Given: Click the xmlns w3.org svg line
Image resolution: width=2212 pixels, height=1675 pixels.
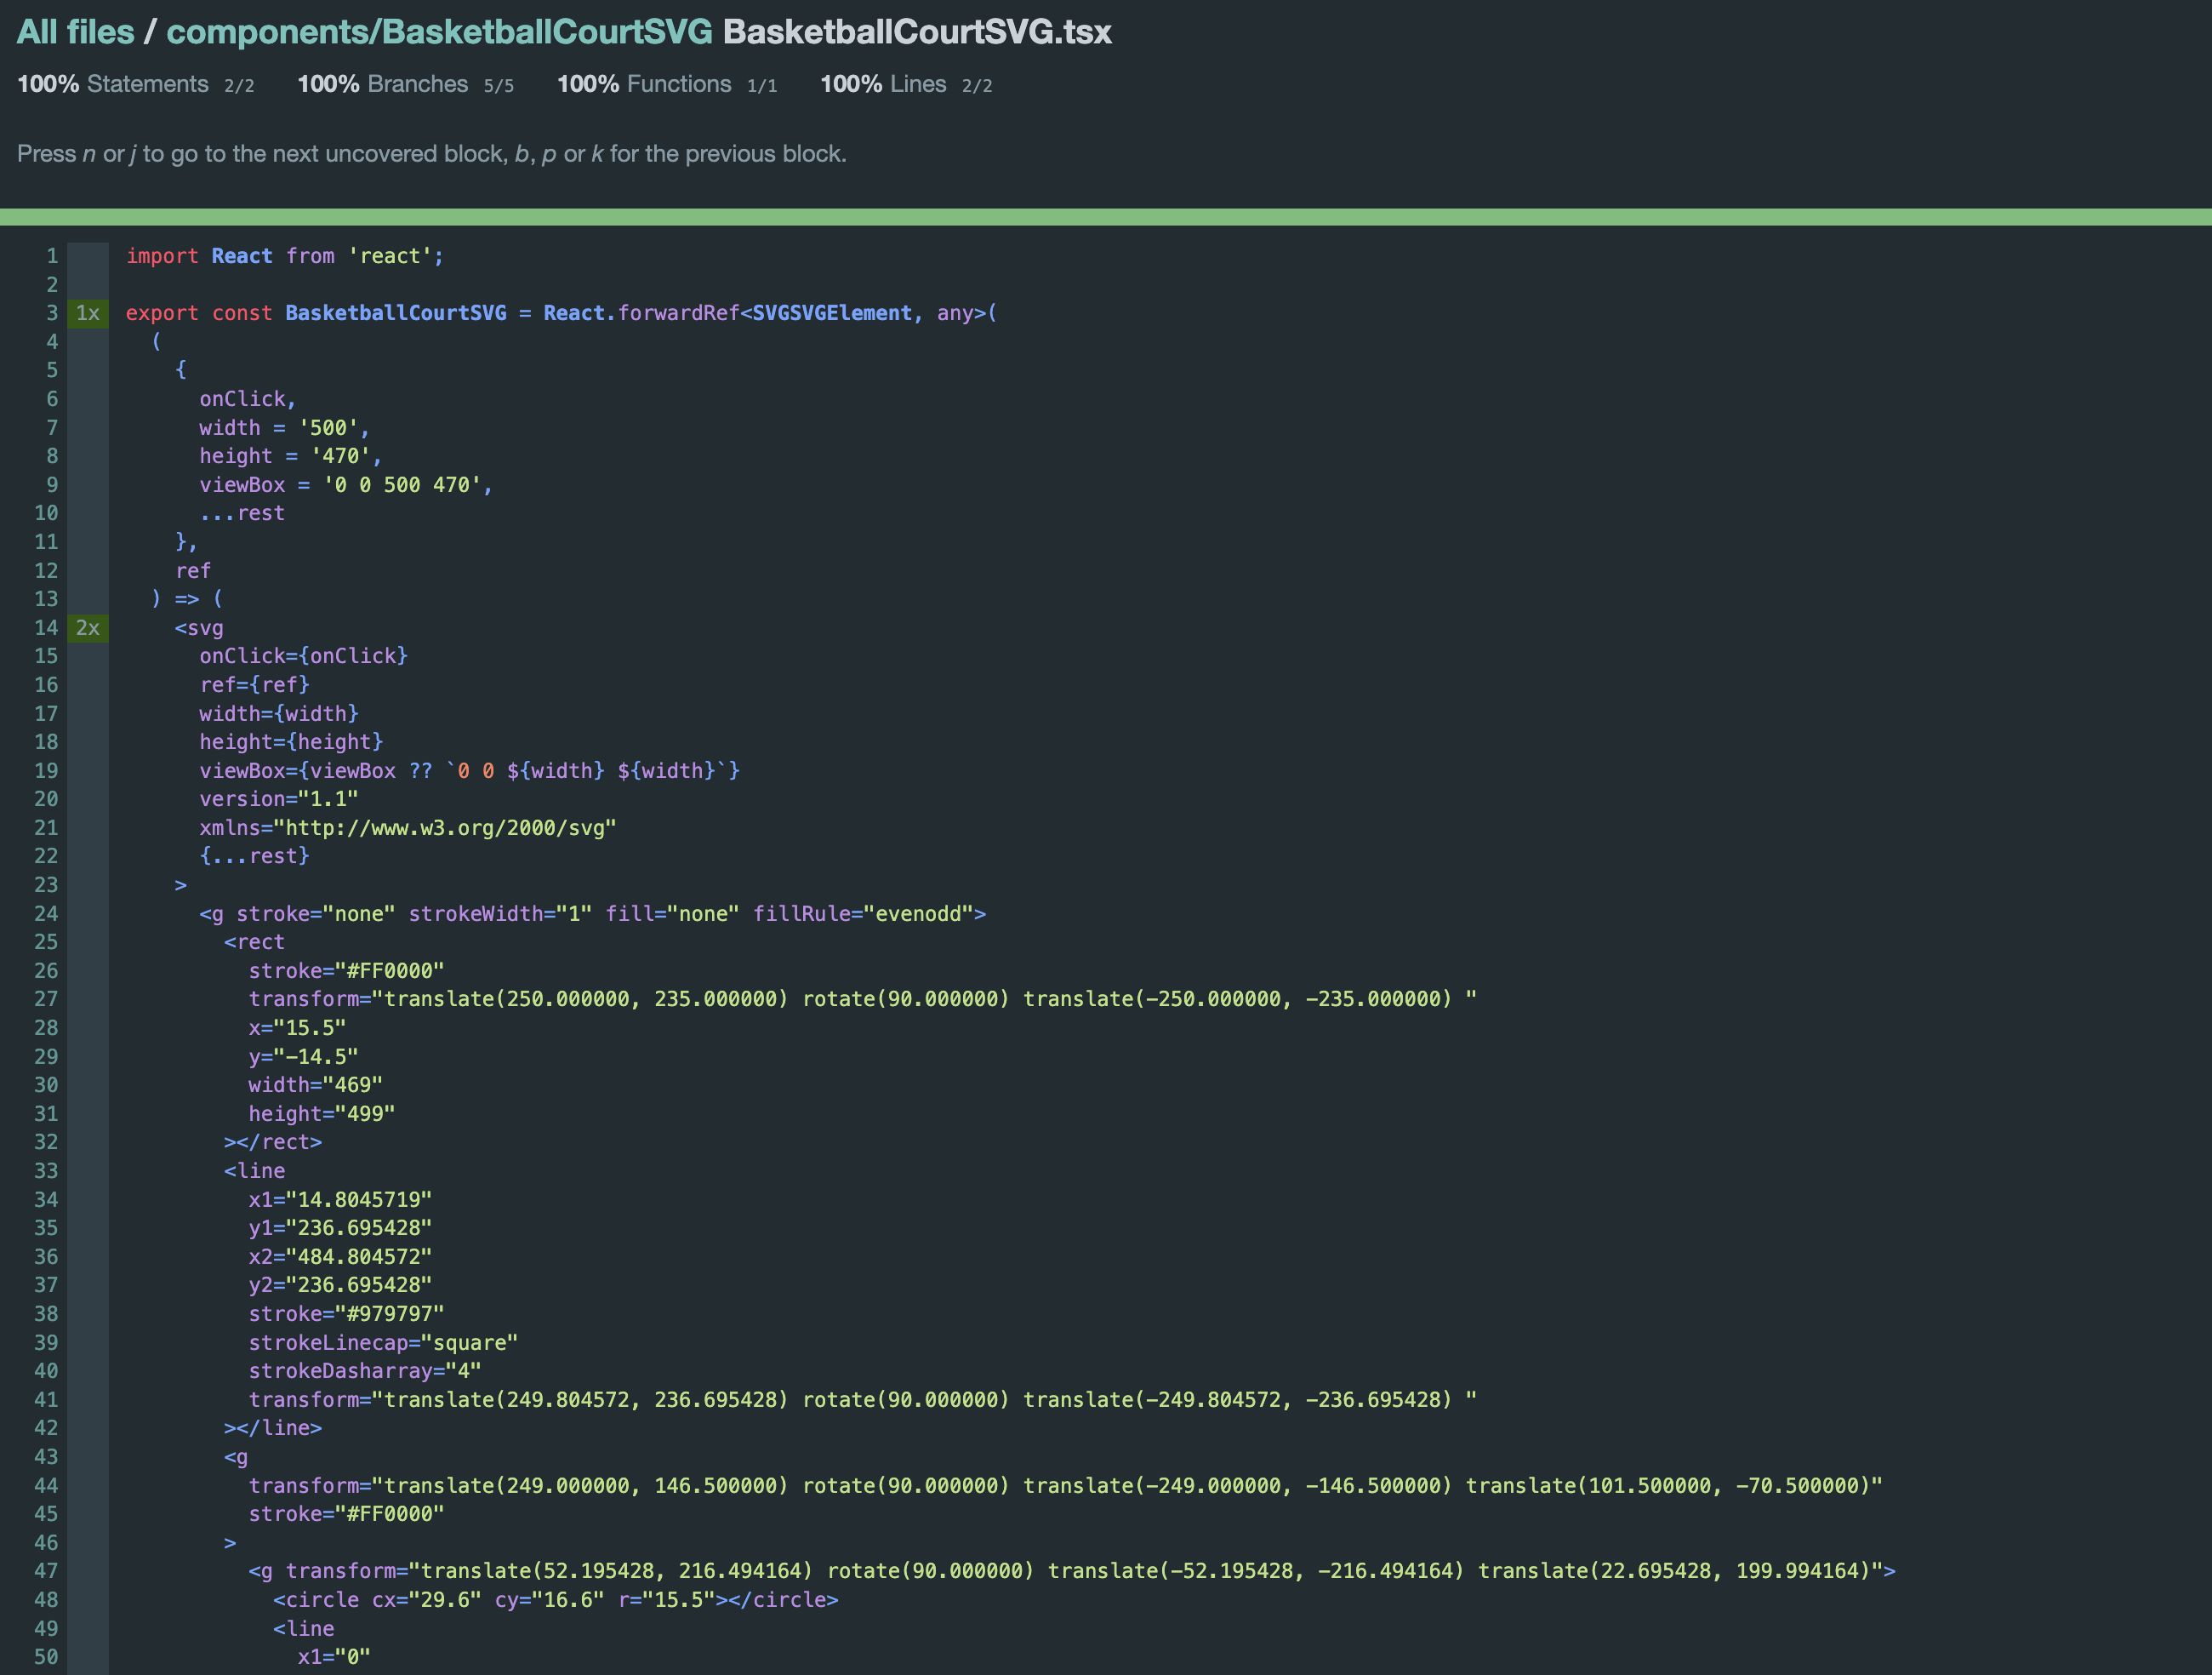Looking at the screenshot, I should 408,828.
